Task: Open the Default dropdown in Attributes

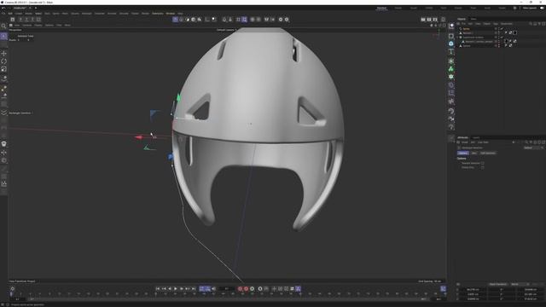Action: pyautogui.click(x=533, y=148)
